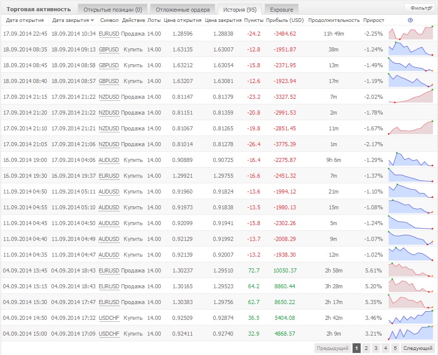The height and width of the screenshot is (355, 438).
Task: Click duration 9h 6m cell
Action: click(x=334, y=160)
